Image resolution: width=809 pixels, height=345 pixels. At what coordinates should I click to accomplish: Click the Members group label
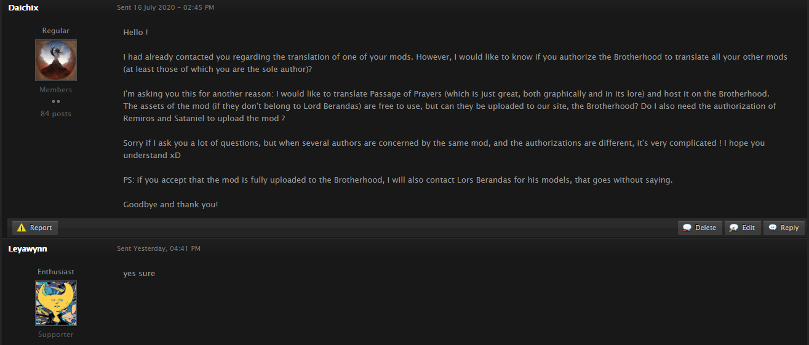56,90
